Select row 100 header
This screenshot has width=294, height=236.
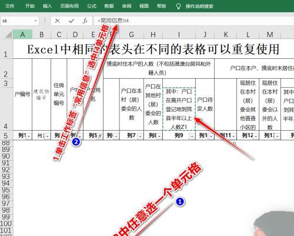(6, 224)
